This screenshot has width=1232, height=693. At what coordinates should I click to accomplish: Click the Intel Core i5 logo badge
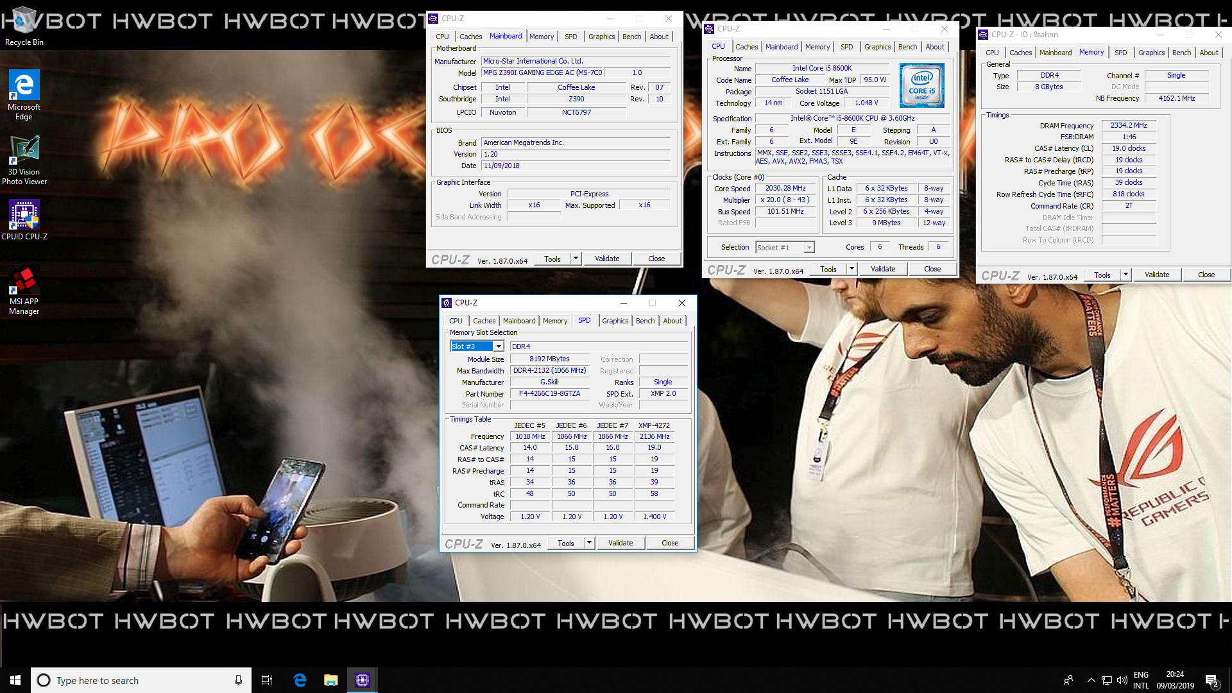tap(921, 85)
